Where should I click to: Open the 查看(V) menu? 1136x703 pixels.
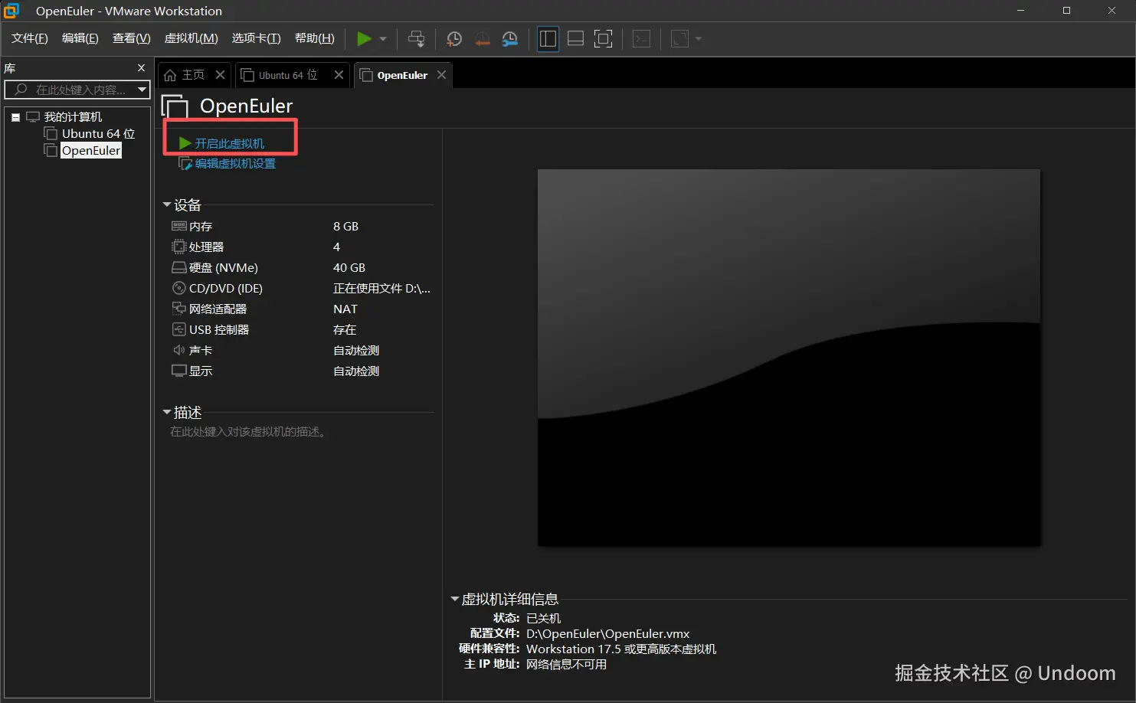tap(132, 38)
